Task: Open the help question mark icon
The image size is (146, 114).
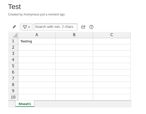Action: pos(91,27)
